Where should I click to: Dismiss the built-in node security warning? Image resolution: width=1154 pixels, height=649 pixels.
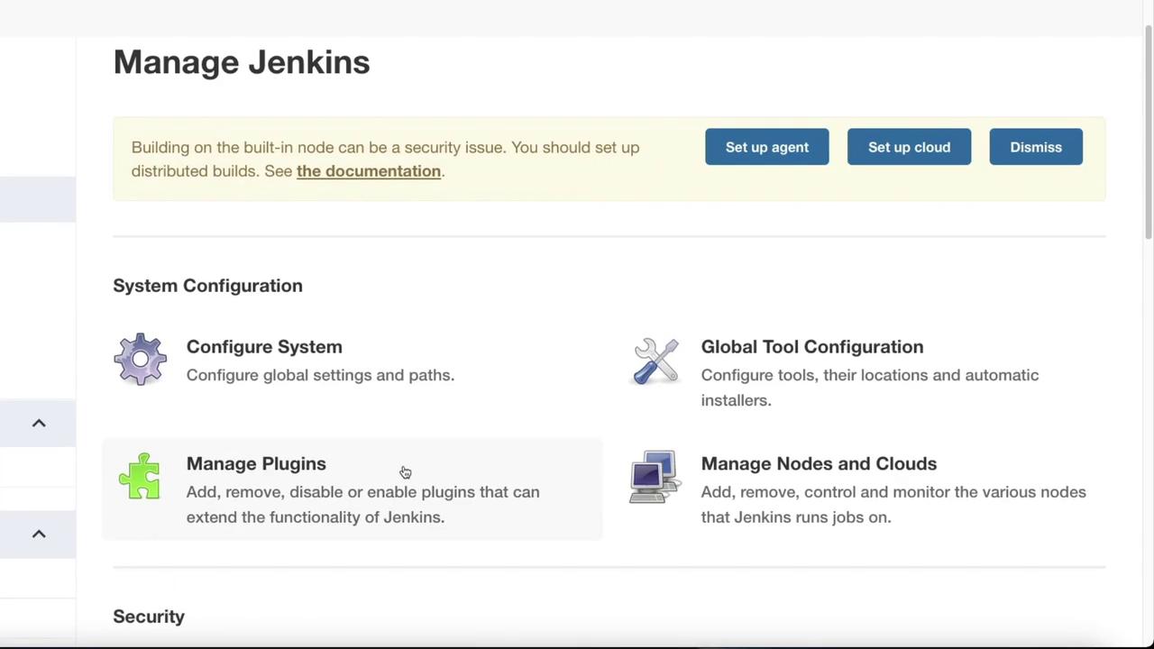[x=1036, y=147]
